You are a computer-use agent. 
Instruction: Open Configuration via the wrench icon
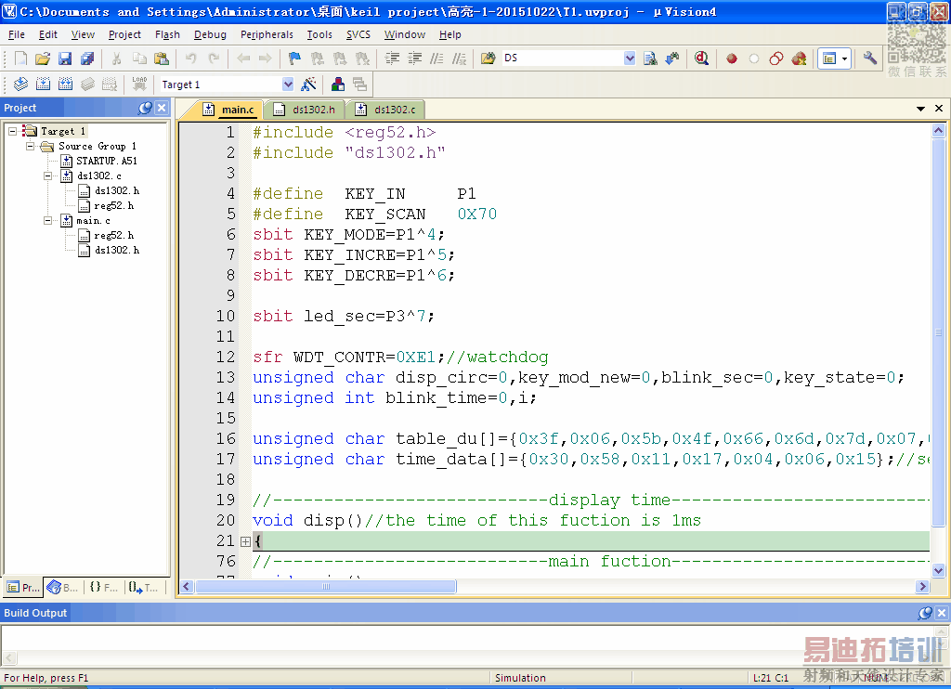870,58
